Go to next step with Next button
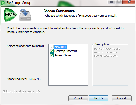The image size is (136, 105). click(x=98, y=98)
